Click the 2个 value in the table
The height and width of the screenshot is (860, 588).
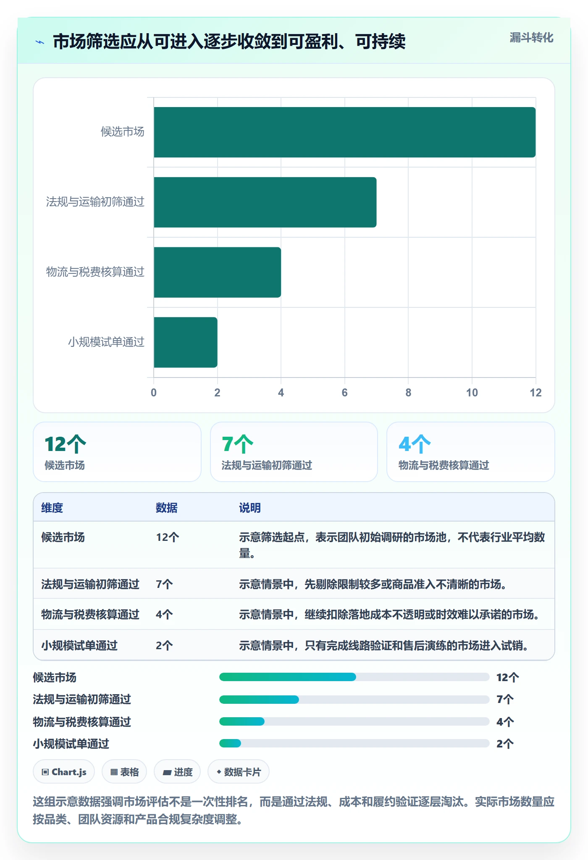point(164,645)
